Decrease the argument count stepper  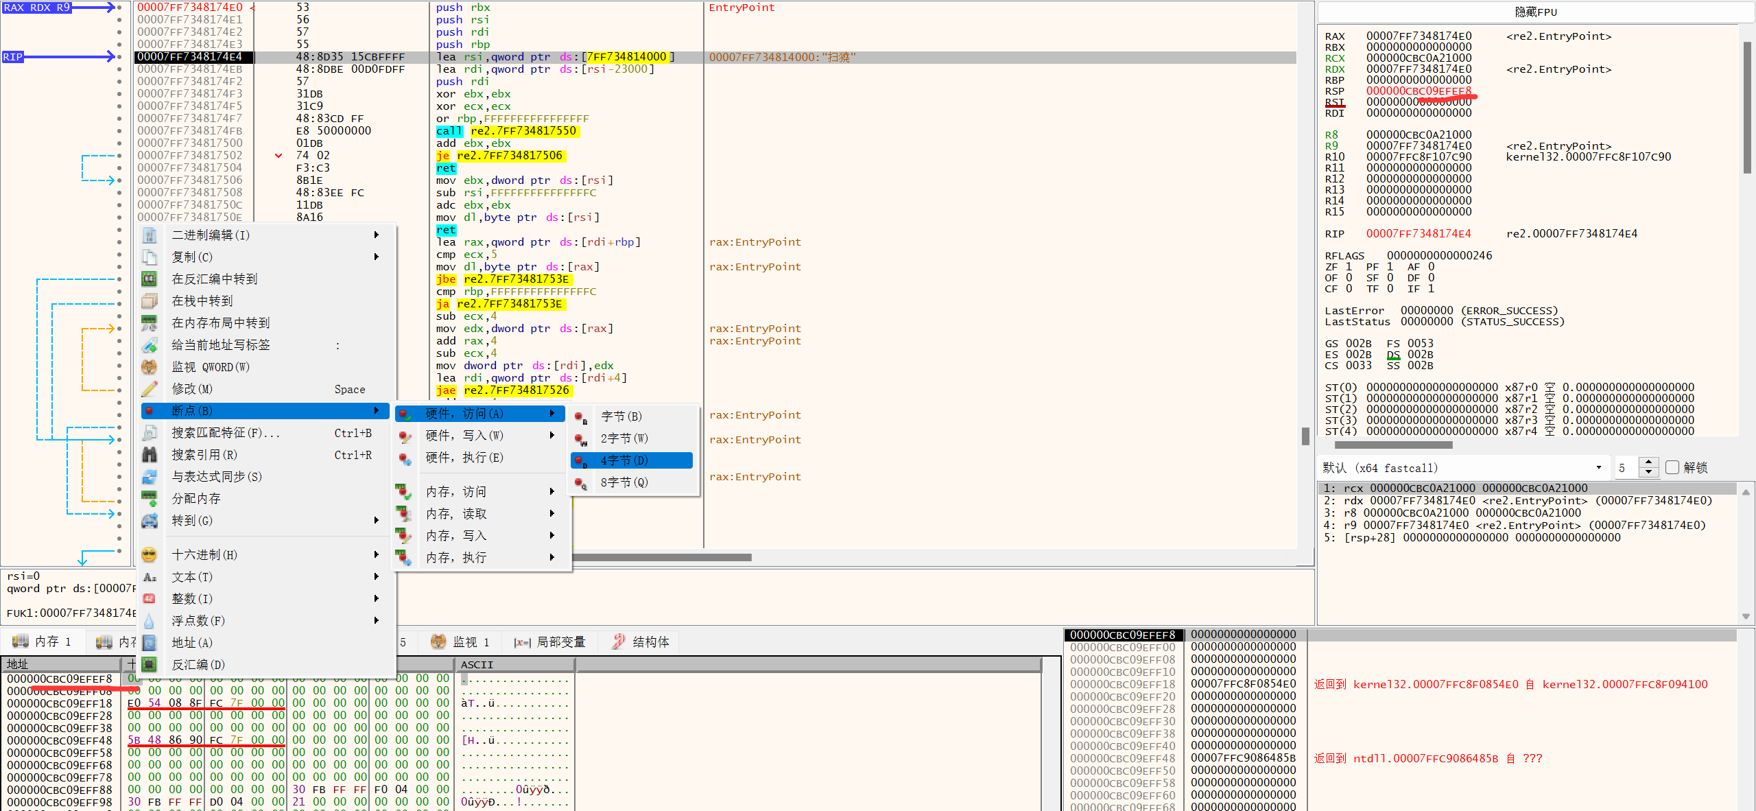[x=1649, y=473]
